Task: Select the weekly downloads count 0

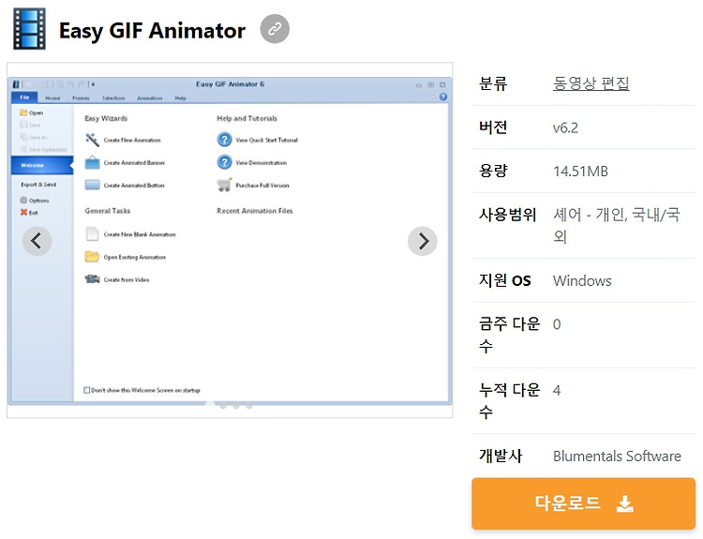Action: (557, 324)
